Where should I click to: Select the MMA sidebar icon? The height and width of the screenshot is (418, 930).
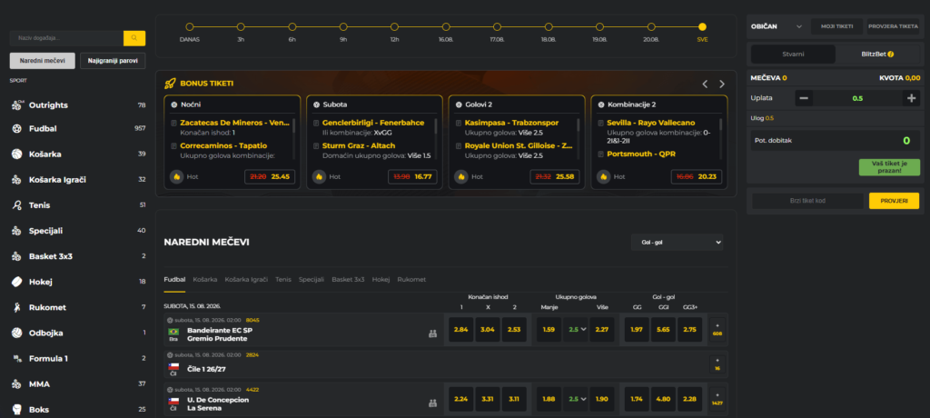click(x=17, y=383)
